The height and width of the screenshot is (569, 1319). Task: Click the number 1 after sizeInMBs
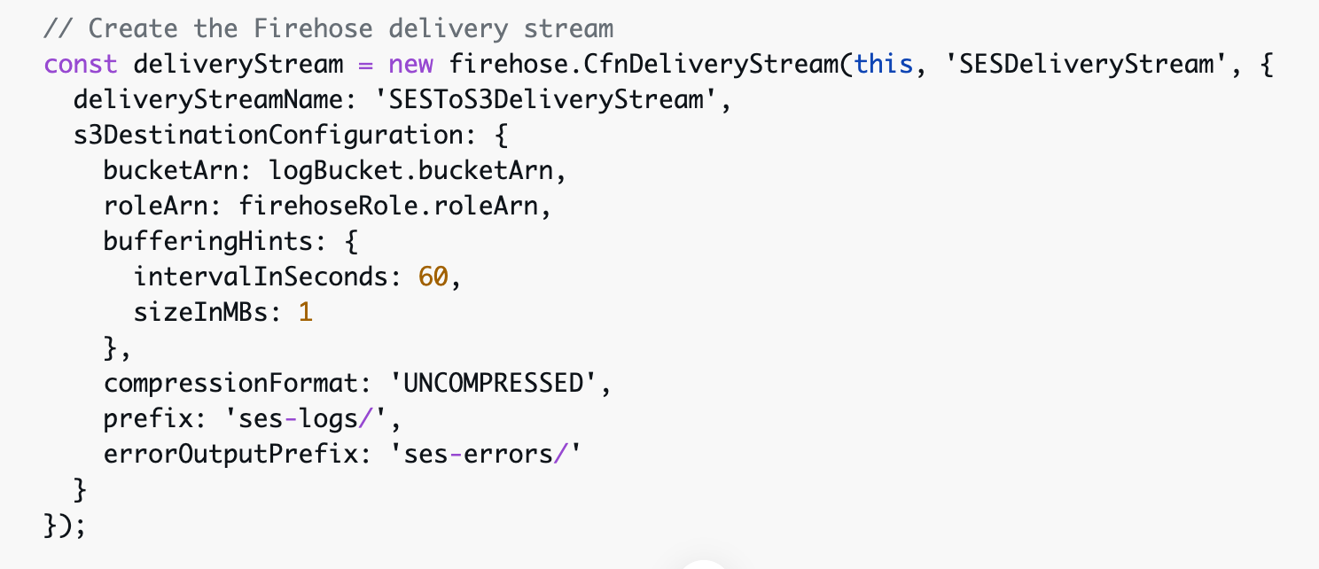tap(306, 312)
